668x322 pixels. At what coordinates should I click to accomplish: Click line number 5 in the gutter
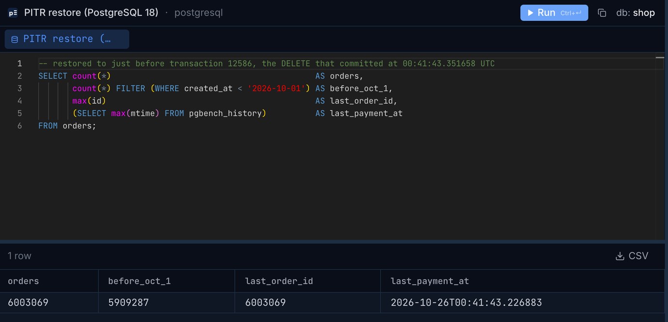(19, 113)
